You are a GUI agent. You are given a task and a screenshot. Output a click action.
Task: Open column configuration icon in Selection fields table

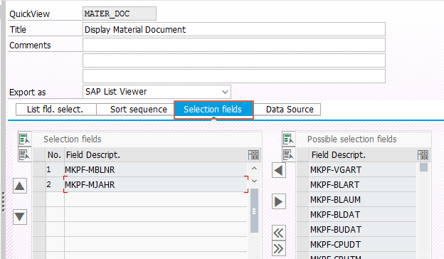tap(253, 155)
